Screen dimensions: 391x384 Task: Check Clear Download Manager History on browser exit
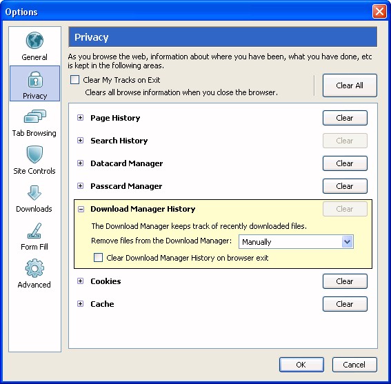click(x=98, y=258)
